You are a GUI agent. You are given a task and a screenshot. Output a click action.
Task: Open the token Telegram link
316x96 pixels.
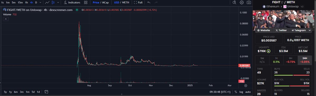pos(299,30)
